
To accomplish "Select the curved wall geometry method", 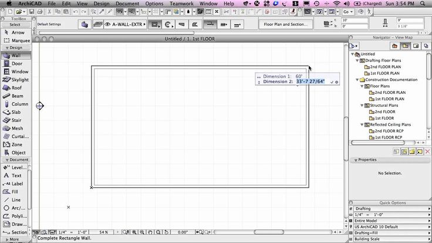I will click(x=168, y=25).
